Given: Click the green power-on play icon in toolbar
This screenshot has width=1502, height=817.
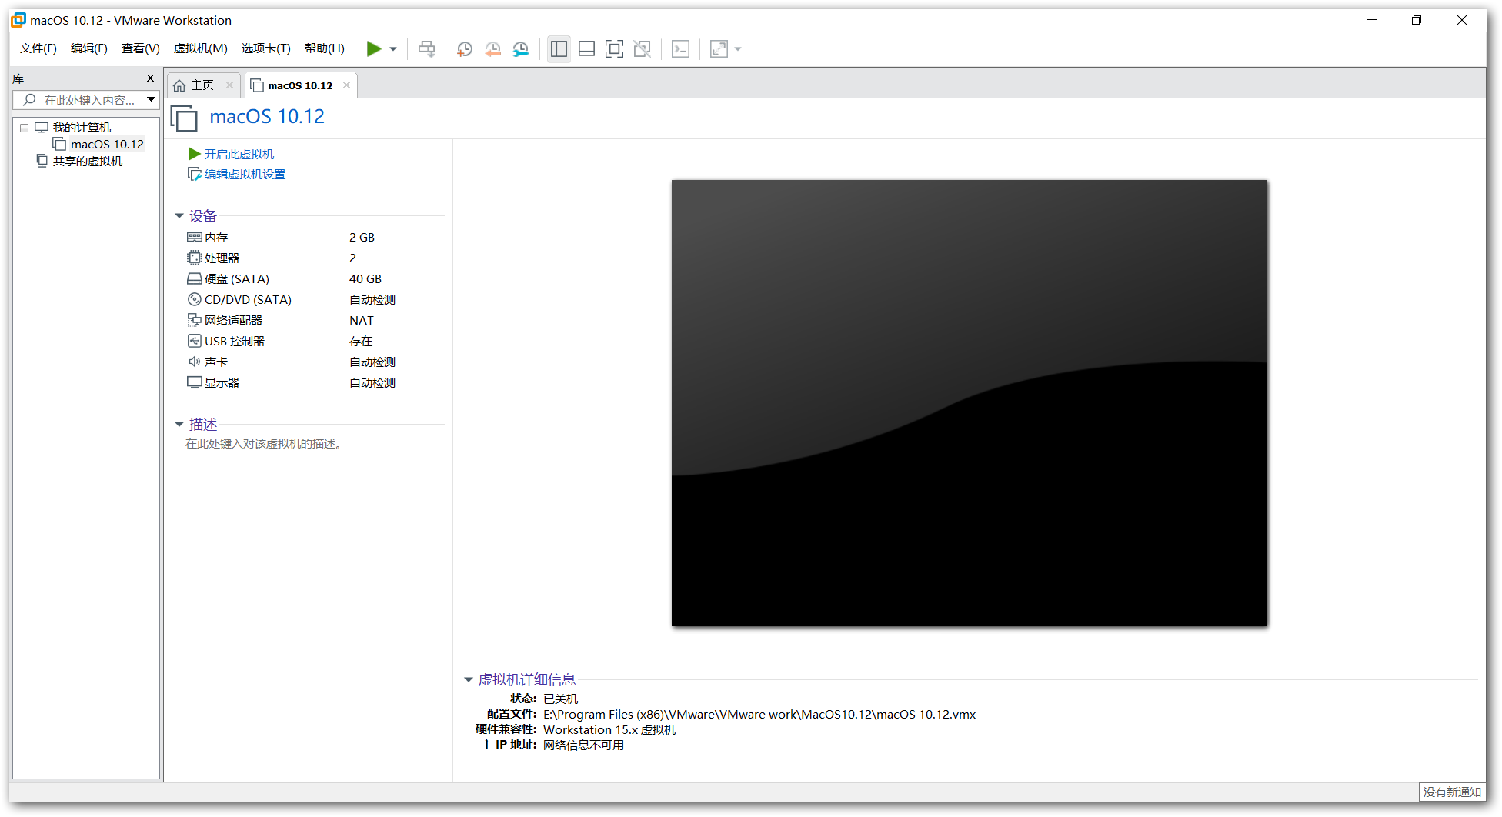Looking at the screenshot, I should pos(374,49).
